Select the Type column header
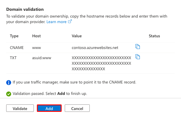Viewport: 181px width, 118px height. point(14,36)
